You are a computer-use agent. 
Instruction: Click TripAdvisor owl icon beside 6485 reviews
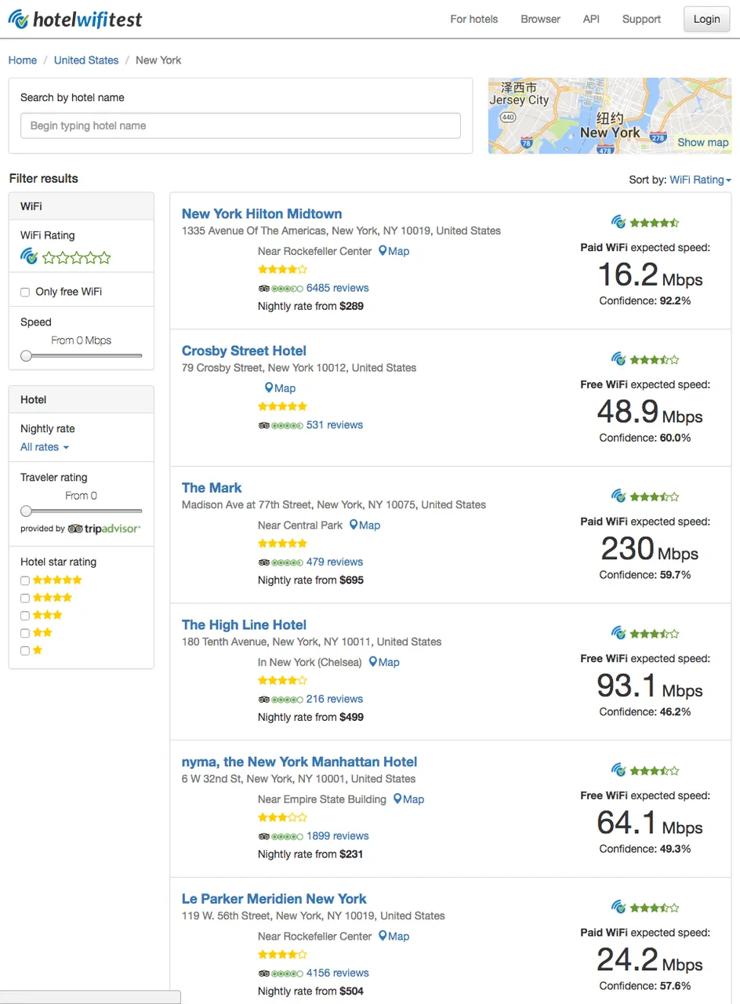point(263,289)
